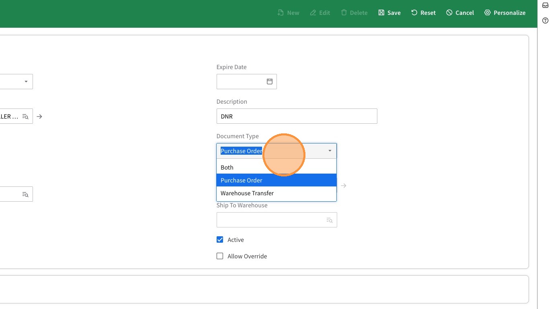Screen dimensions: 553x309
Task: Expand the cut-off dropdown left of Expire Date
Action: tap(26, 82)
